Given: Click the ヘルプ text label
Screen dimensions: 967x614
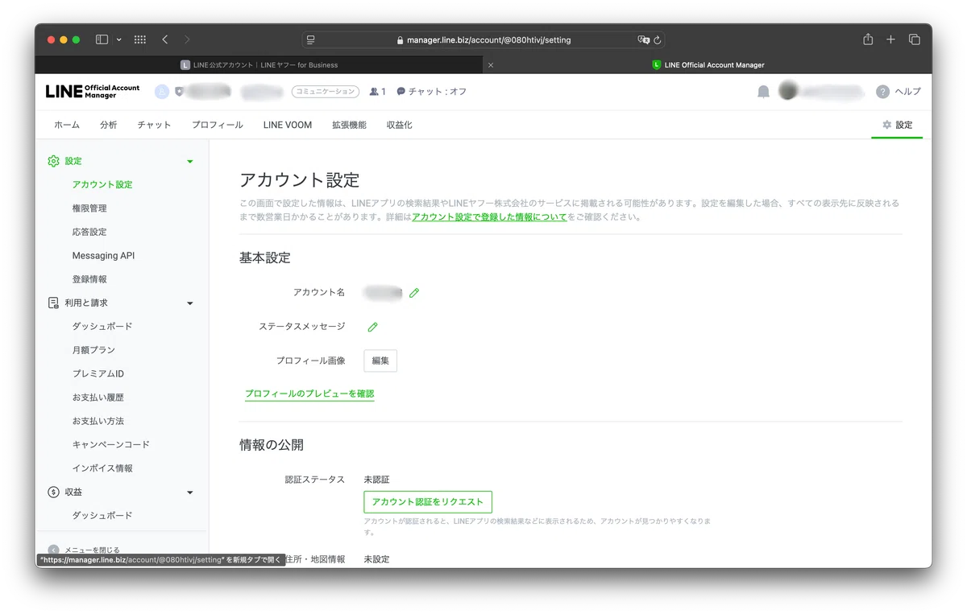Looking at the screenshot, I should (907, 92).
